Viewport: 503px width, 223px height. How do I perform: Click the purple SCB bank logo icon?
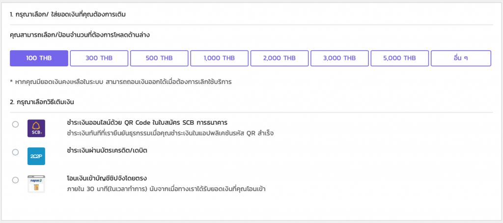pos(36,129)
